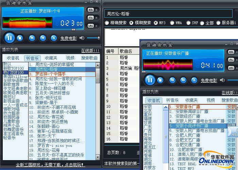The width and height of the screenshot is (238, 170).
Task: Go to previous track in the left window
Action: [32, 38]
